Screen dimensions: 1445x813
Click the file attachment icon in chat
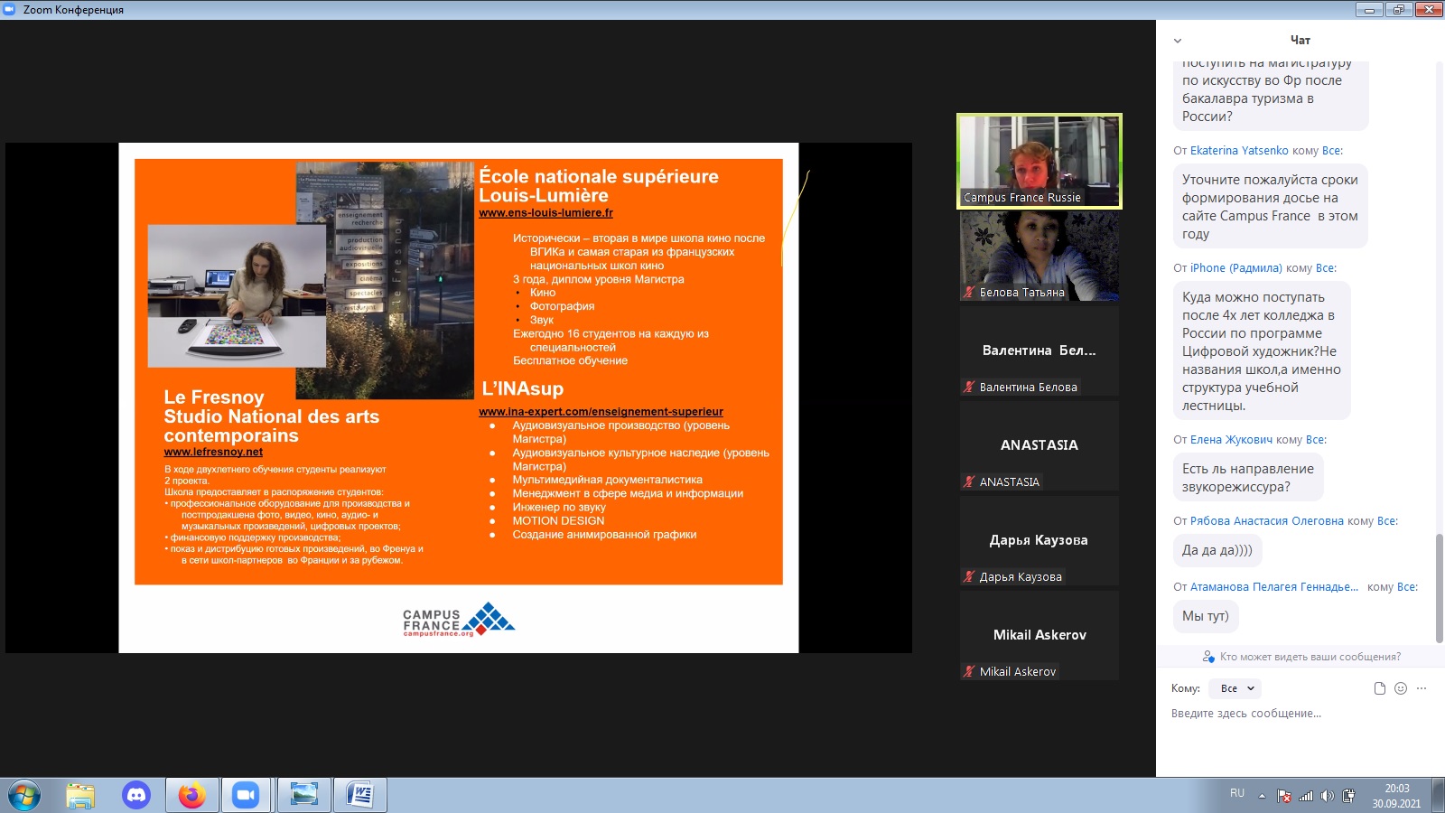point(1379,688)
